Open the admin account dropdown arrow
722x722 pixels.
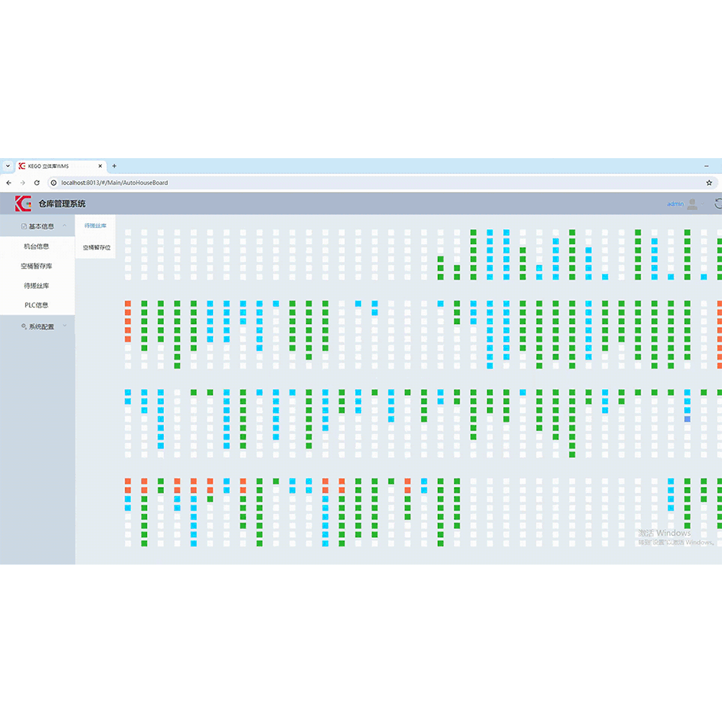[703, 204]
